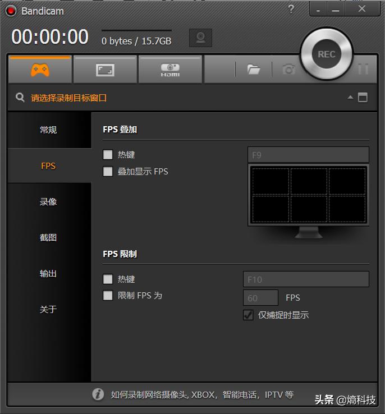Click the Bandicam red logo icon
Image resolution: width=385 pixels, height=414 pixels.
[11, 11]
